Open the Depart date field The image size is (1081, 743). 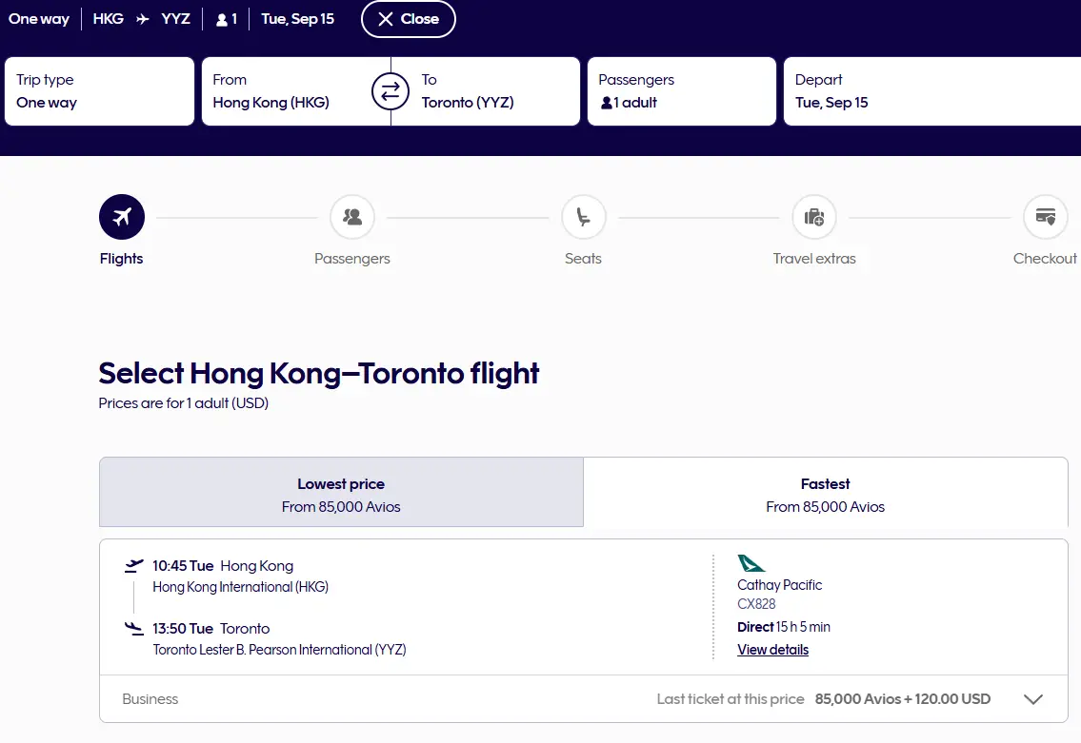tap(929, 91)
